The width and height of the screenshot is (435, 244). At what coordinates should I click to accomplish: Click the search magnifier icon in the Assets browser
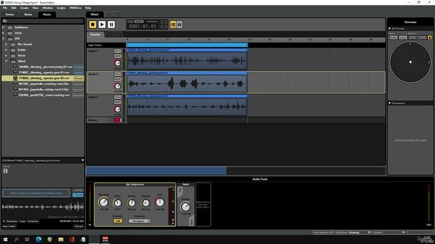5,21
